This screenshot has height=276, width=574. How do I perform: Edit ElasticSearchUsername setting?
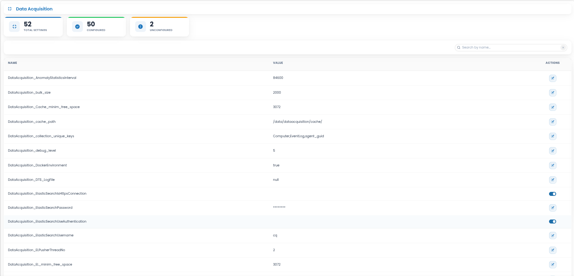552,235
